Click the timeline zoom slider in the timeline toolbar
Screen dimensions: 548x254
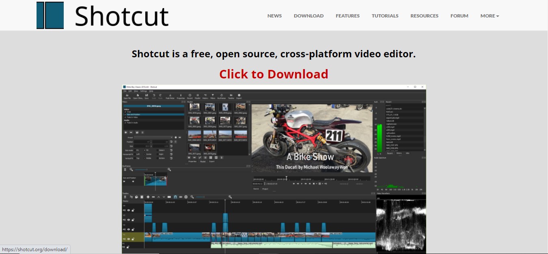[212, 197]
